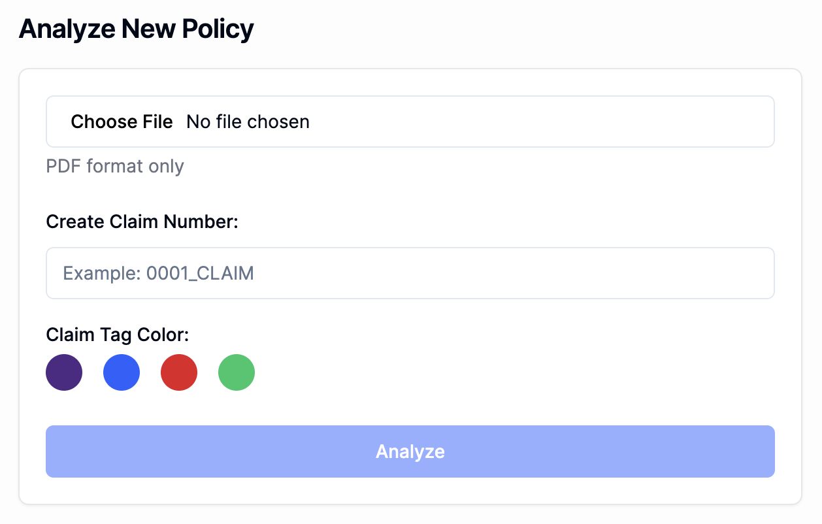
Task: Select the red claim tag color
Action: (x=178, y=372)
